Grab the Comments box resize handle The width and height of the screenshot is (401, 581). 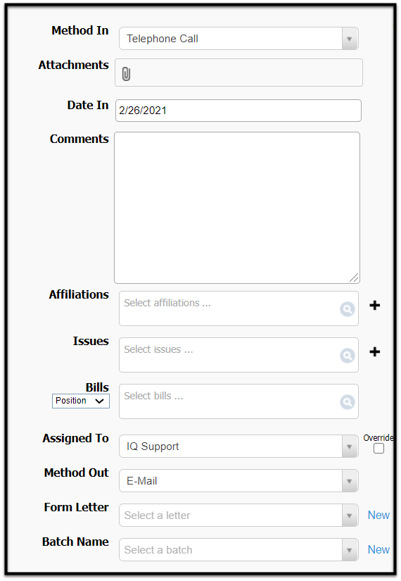[x=354, y=277]
